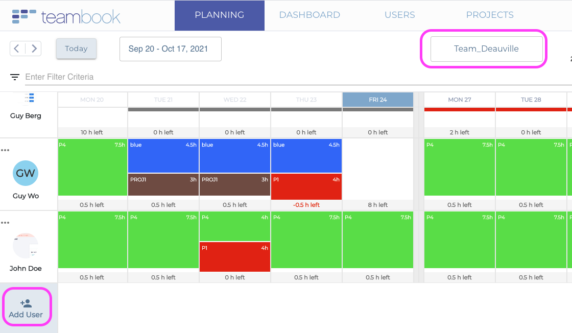Open options dots for John Doe
Viewport: 572px width, 333px height.
tap(5, 223)
